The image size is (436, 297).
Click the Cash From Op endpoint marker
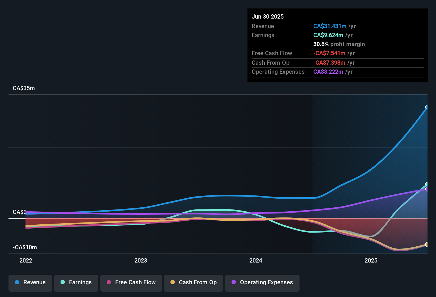pos(427,245)
